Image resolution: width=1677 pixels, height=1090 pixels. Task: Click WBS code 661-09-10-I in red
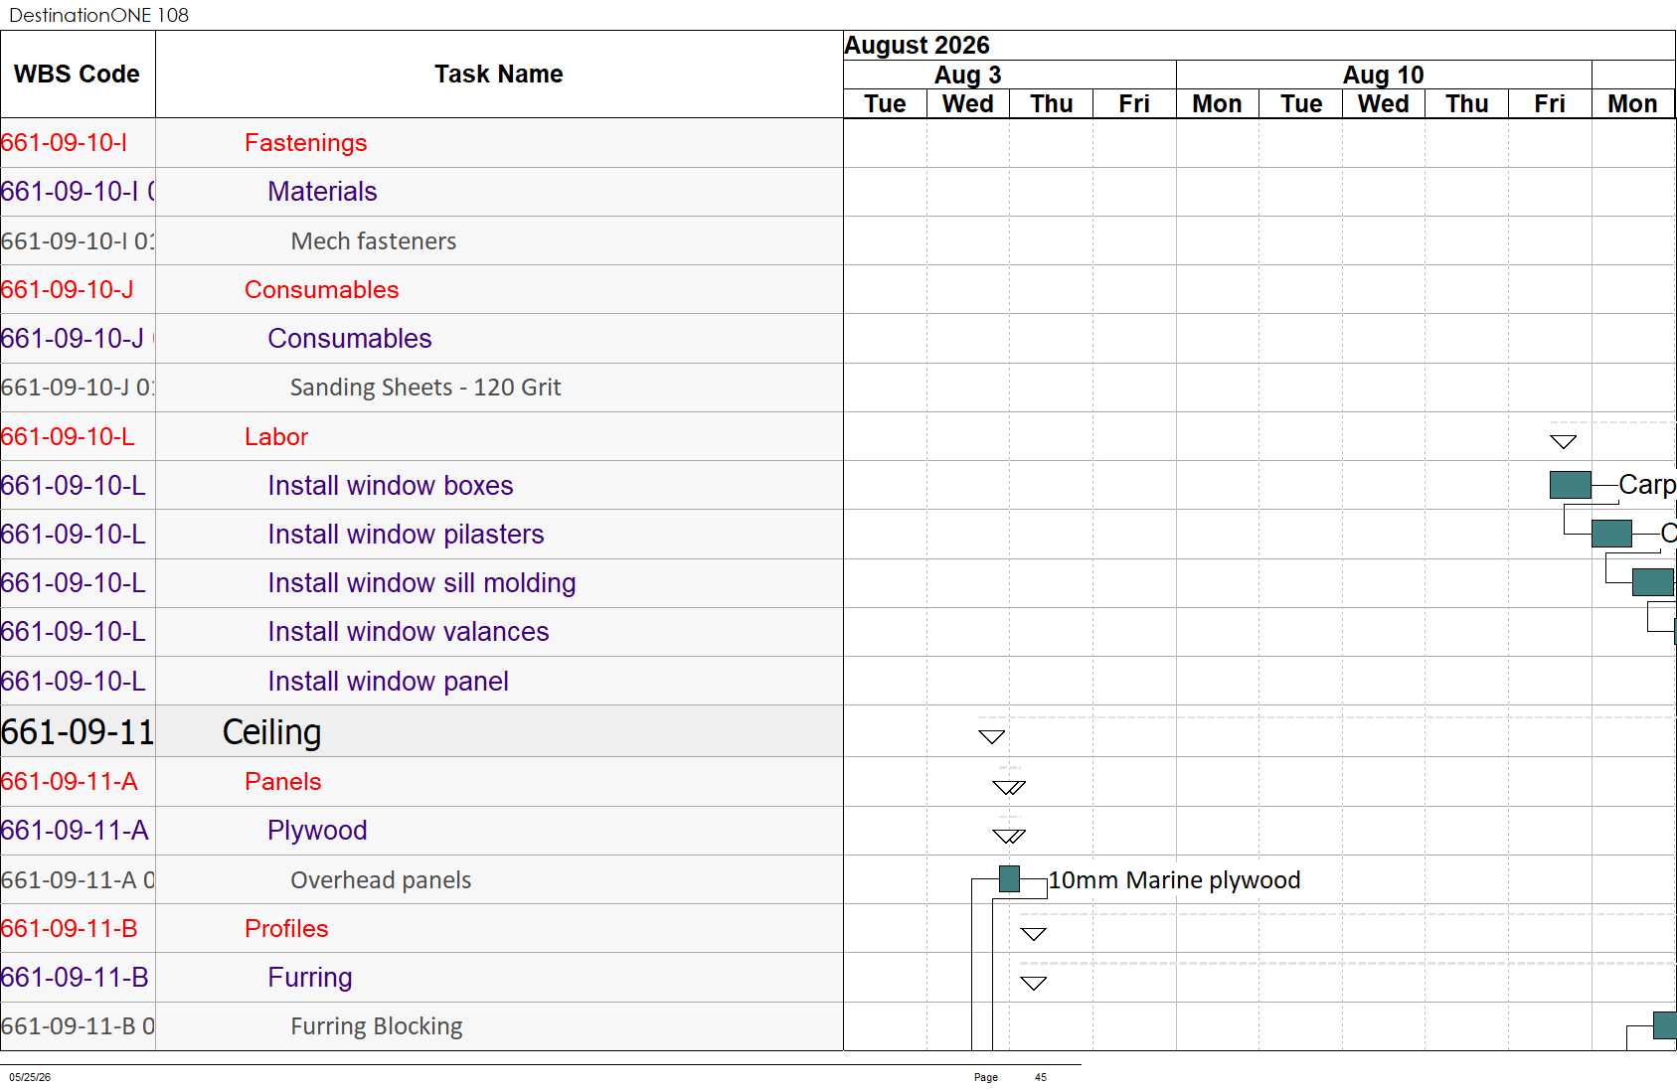point(65,143)
